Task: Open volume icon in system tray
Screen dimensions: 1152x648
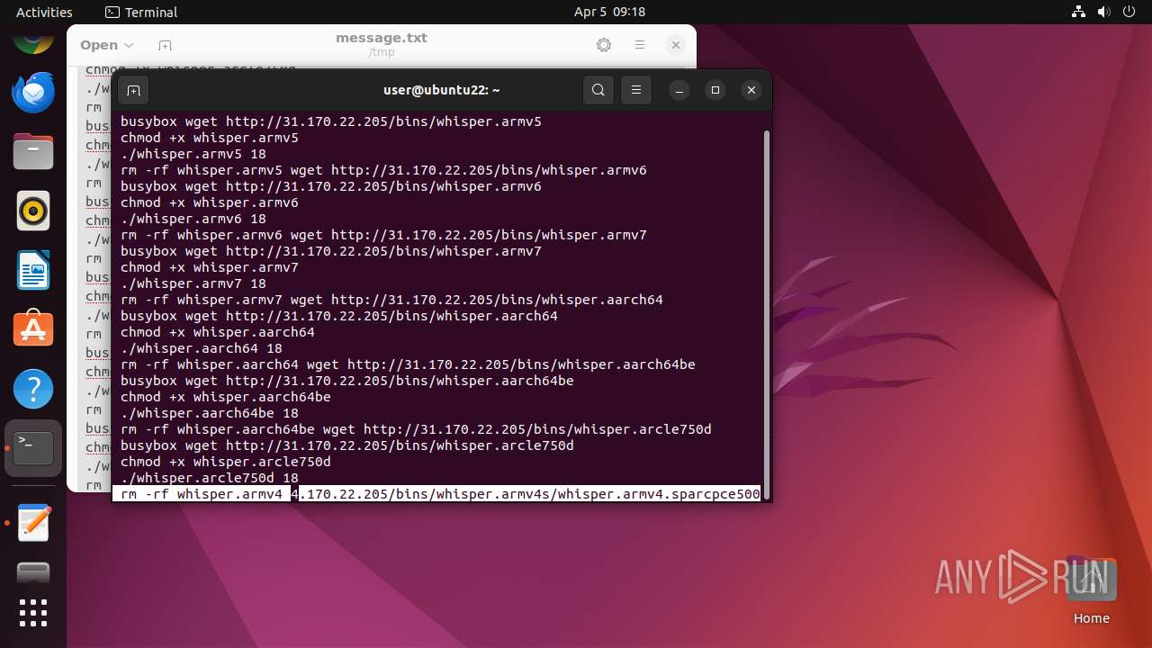Action: pos(1104,12)
